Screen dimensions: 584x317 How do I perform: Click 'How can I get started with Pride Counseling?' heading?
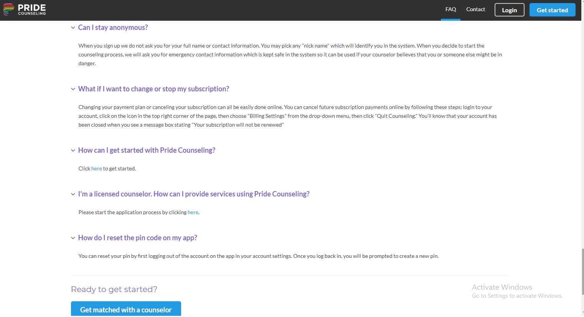(147, 150)
